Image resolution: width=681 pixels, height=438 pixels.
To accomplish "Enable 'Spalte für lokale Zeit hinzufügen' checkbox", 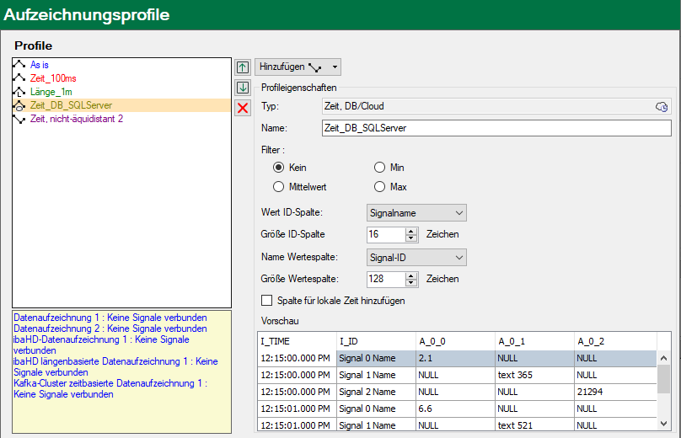I will (x=267, y=300).
